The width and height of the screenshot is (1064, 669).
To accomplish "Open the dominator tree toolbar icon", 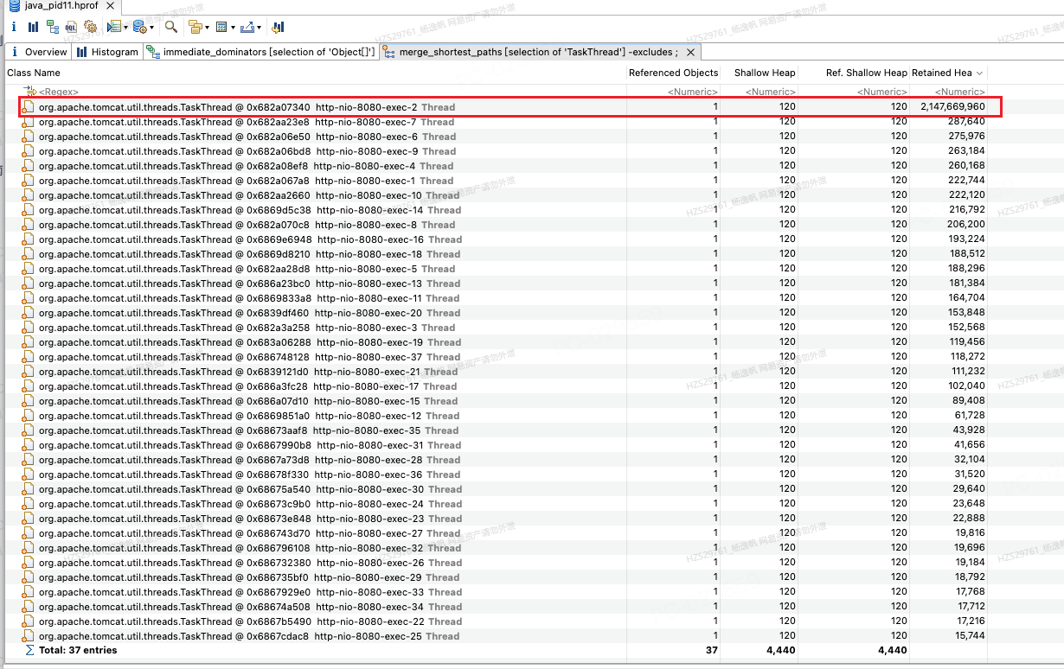I will pos(53,27).
